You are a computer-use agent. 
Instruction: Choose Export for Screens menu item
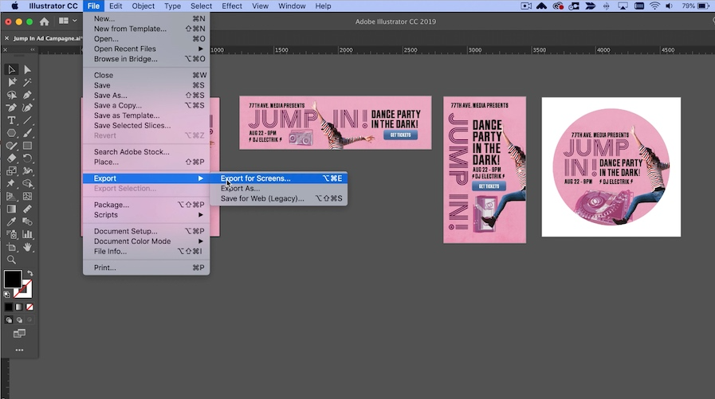tap(256, 178)
